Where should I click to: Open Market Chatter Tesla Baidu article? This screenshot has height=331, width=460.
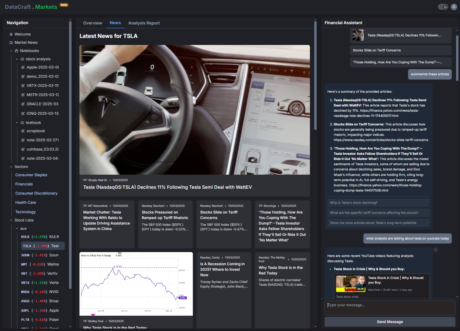click(107, 224)
